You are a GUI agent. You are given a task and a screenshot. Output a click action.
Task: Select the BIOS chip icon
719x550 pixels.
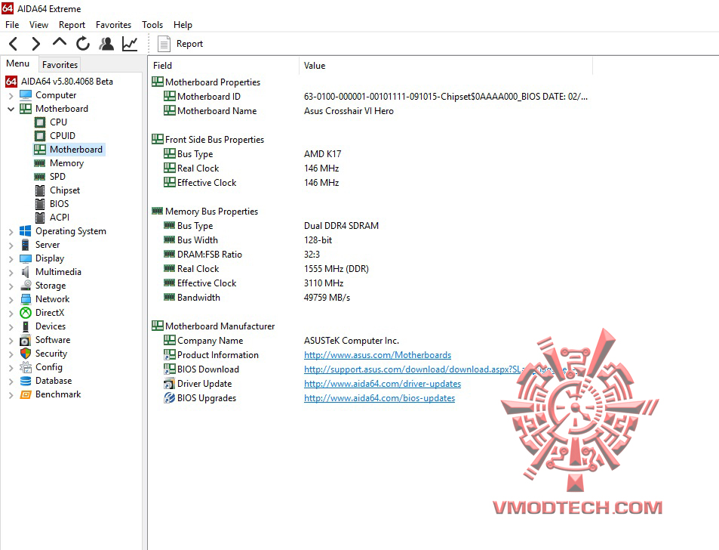40,204
